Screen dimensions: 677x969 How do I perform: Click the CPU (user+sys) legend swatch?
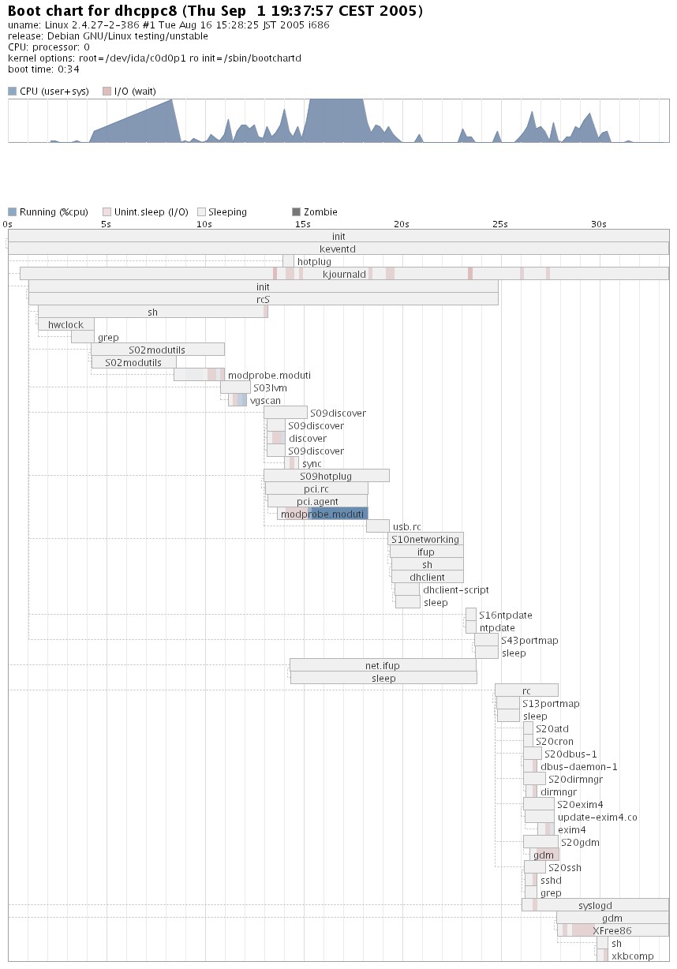click(x=12, y=92)
